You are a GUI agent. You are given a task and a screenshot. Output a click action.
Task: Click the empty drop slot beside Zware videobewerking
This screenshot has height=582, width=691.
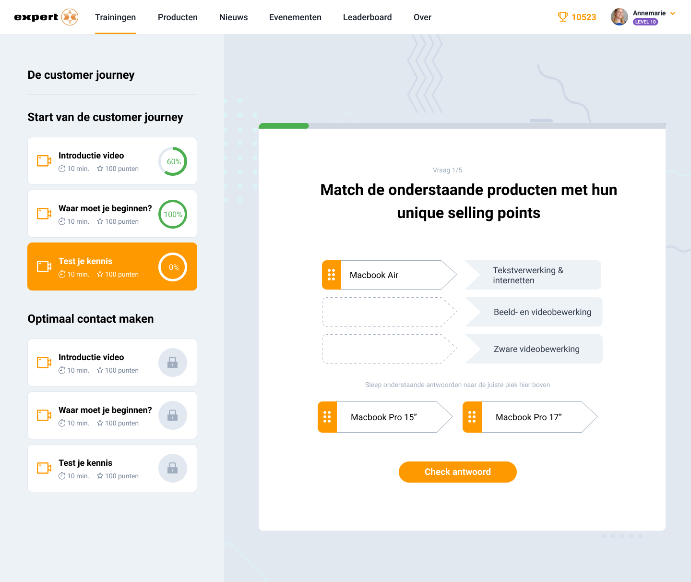[389, 349]
